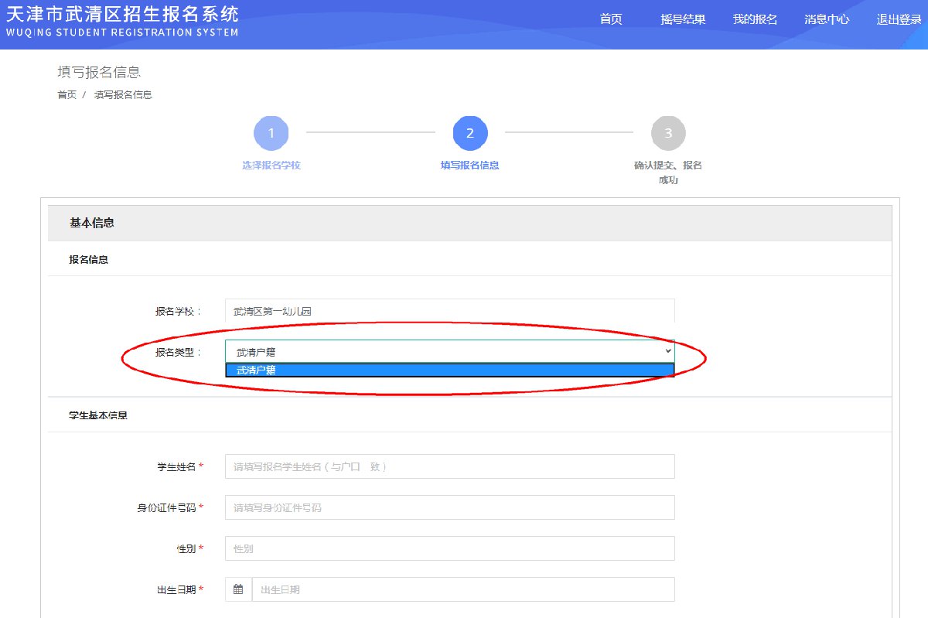928x618 pixels.
Task: Click the 基本信息 section header
Action: 92,223
